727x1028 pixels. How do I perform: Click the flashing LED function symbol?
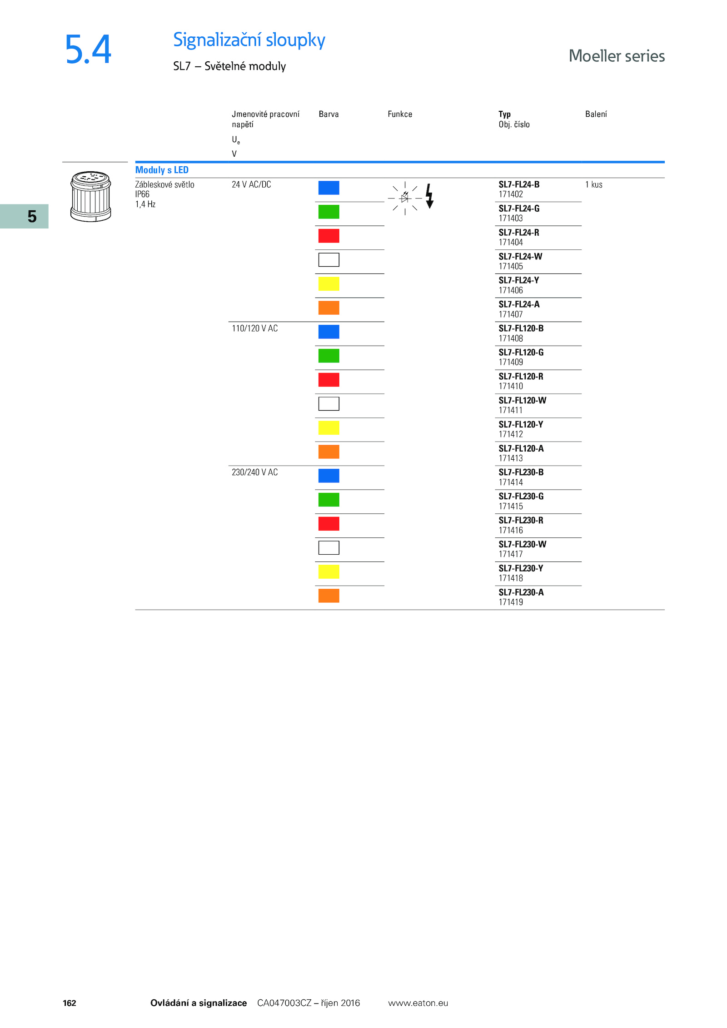[x=404, y=199]
